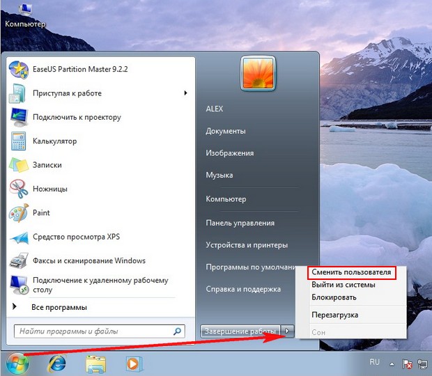The image size is (432, 376).
Task: Choose 'Перезагрузка' from the power menu
Action: 335,315
